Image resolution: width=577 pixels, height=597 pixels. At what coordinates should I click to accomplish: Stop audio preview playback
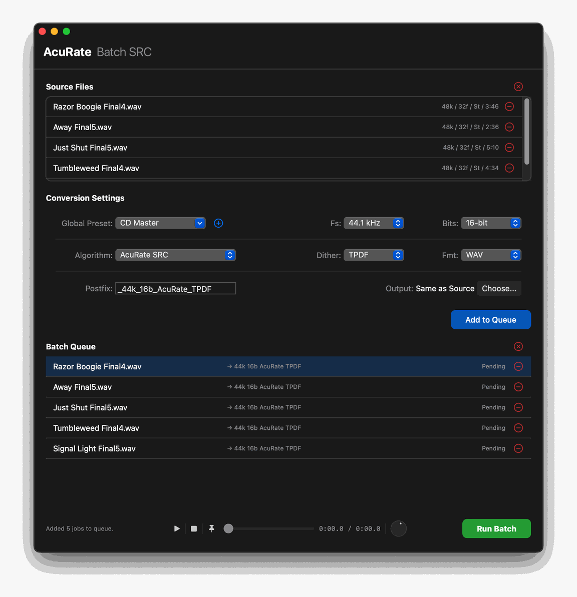[194, 528]
